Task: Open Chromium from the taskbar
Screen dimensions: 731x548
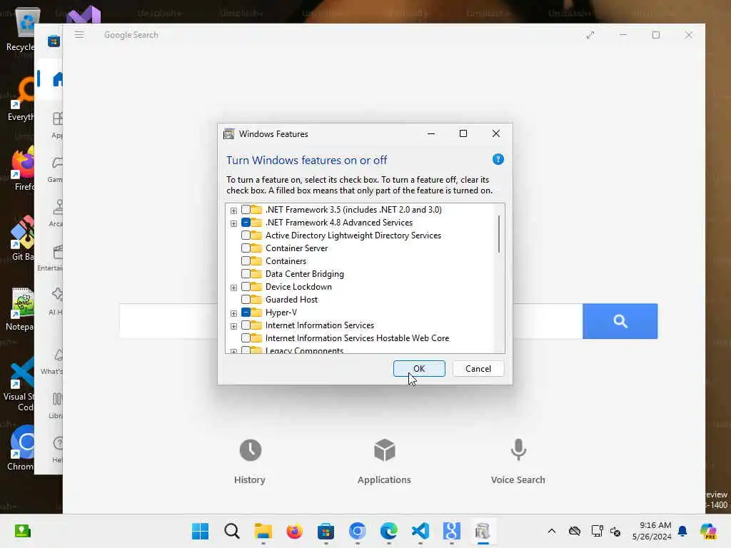Action: 357,531
